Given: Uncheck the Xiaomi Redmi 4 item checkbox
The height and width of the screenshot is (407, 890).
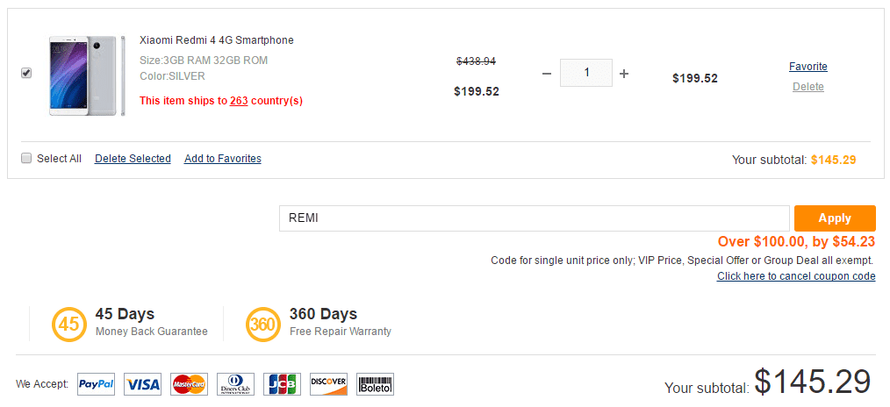Looking at the screenshot, I should (x=26, y=73).
